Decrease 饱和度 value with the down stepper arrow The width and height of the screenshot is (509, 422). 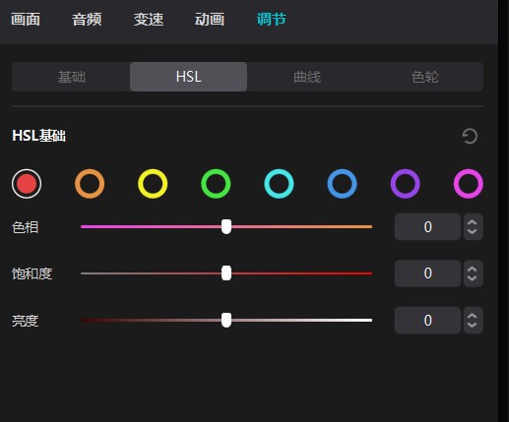pyautogui.click(x=473, y=278)
